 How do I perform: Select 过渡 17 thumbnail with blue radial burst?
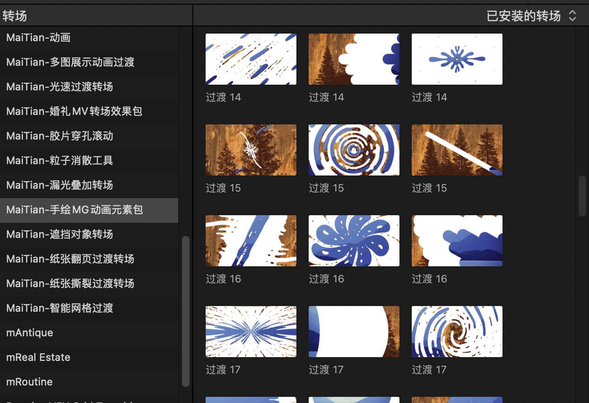click(x=251, y=332)
